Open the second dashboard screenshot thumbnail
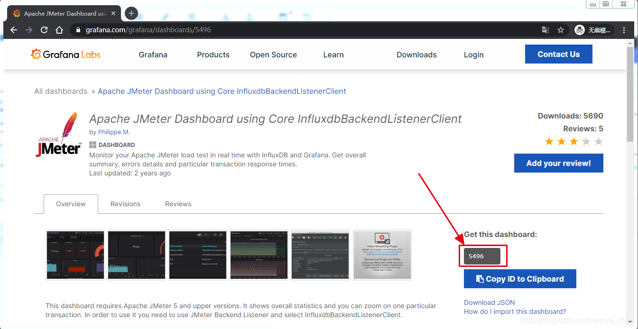Viewport: 638px width, 329px height. coord(137,255)
